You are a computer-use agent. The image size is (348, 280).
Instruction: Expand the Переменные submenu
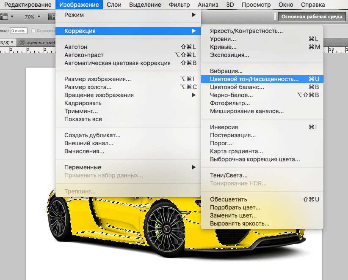tap(128, 167)
